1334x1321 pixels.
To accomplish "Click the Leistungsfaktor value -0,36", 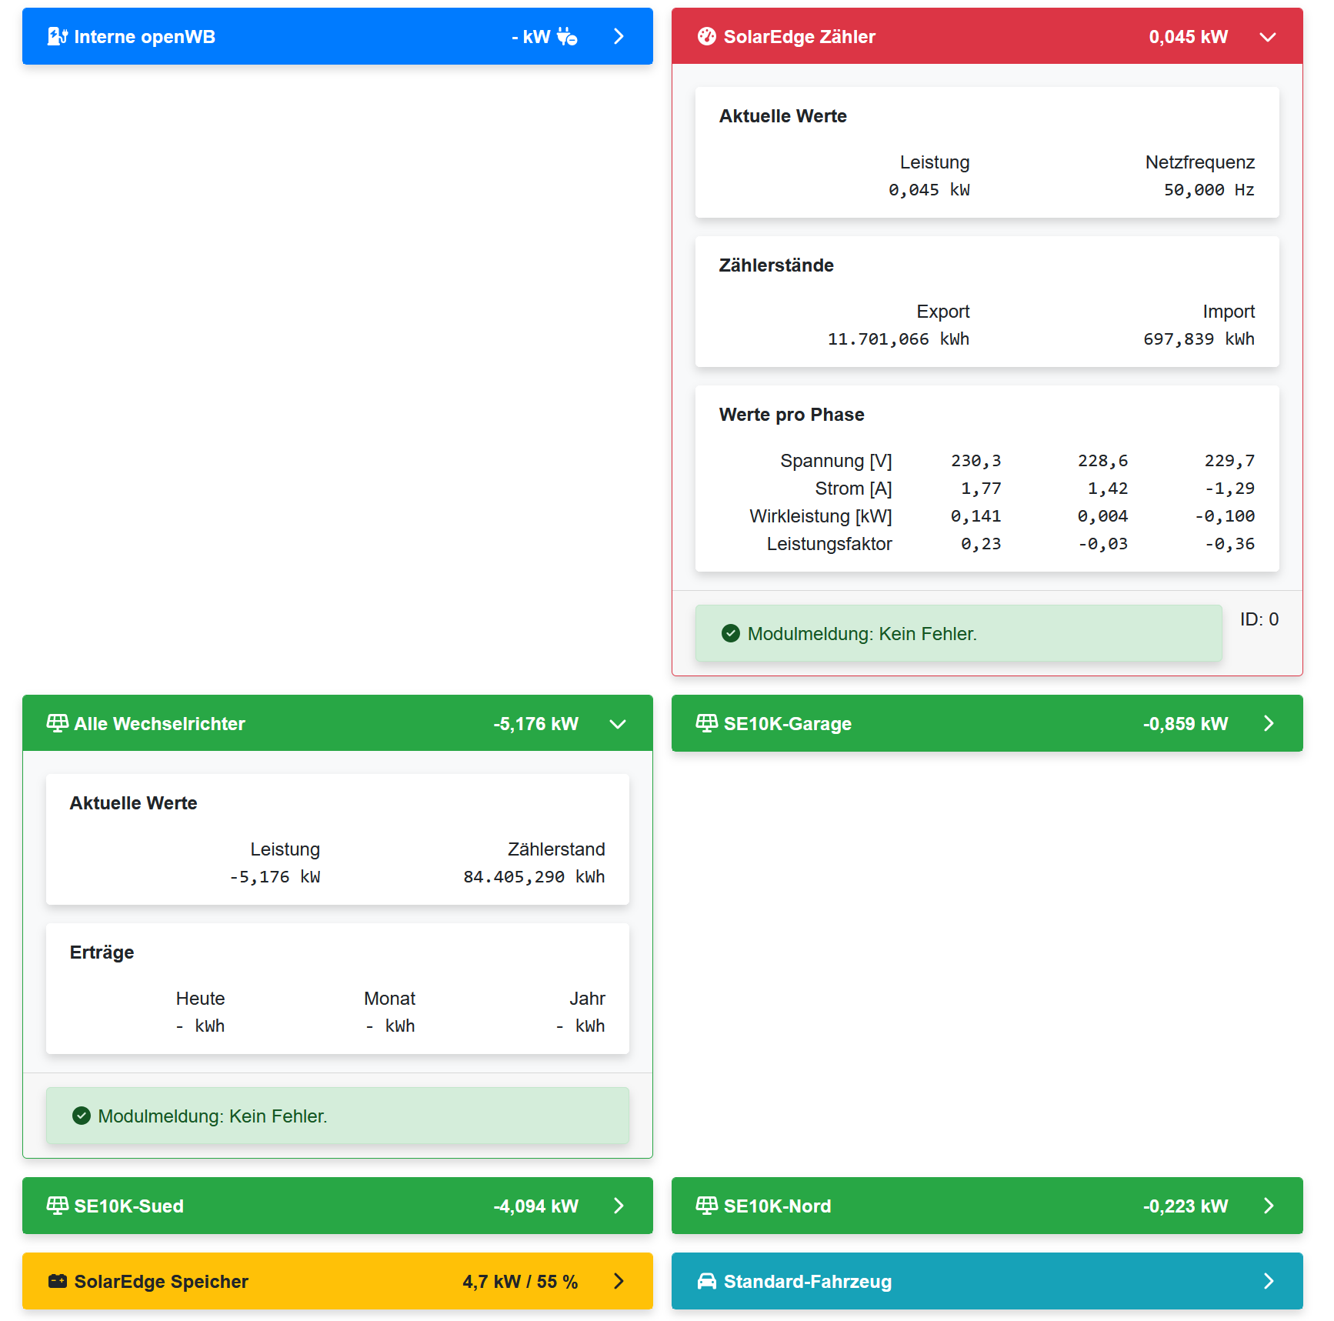I will click(x=1229, y=543).
